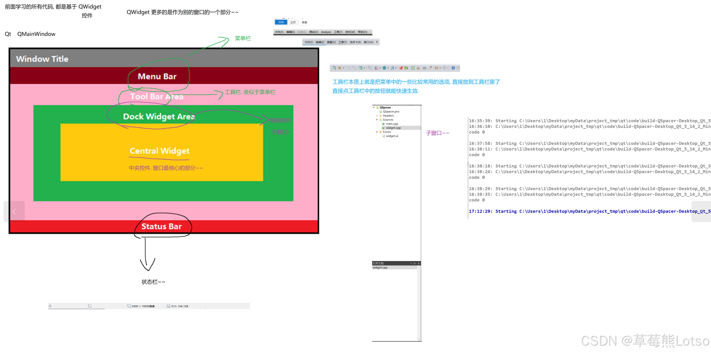The width and height of the screenshot is (711, 353).
Task: Open 工具(T) in the Qt Creator menu bar
Action: [338, 32]
